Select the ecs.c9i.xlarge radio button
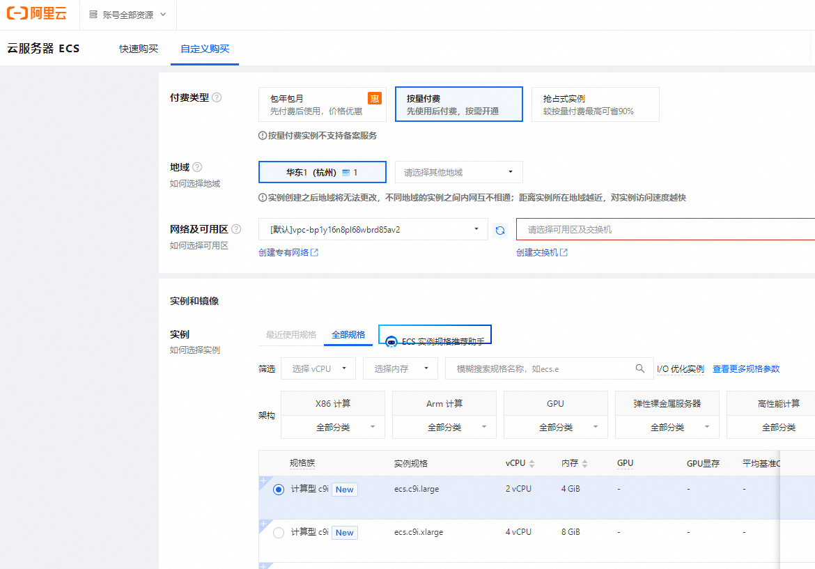Viewport: 815px width, 569px height. point(279,533)
